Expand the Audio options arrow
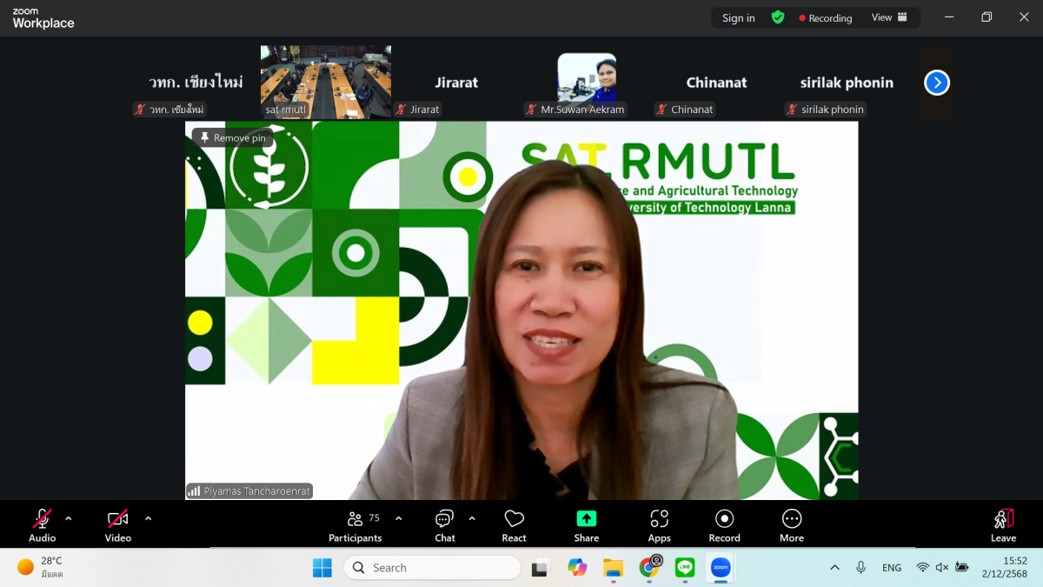Screen dimensions: 1043x587 pos(69,518)
